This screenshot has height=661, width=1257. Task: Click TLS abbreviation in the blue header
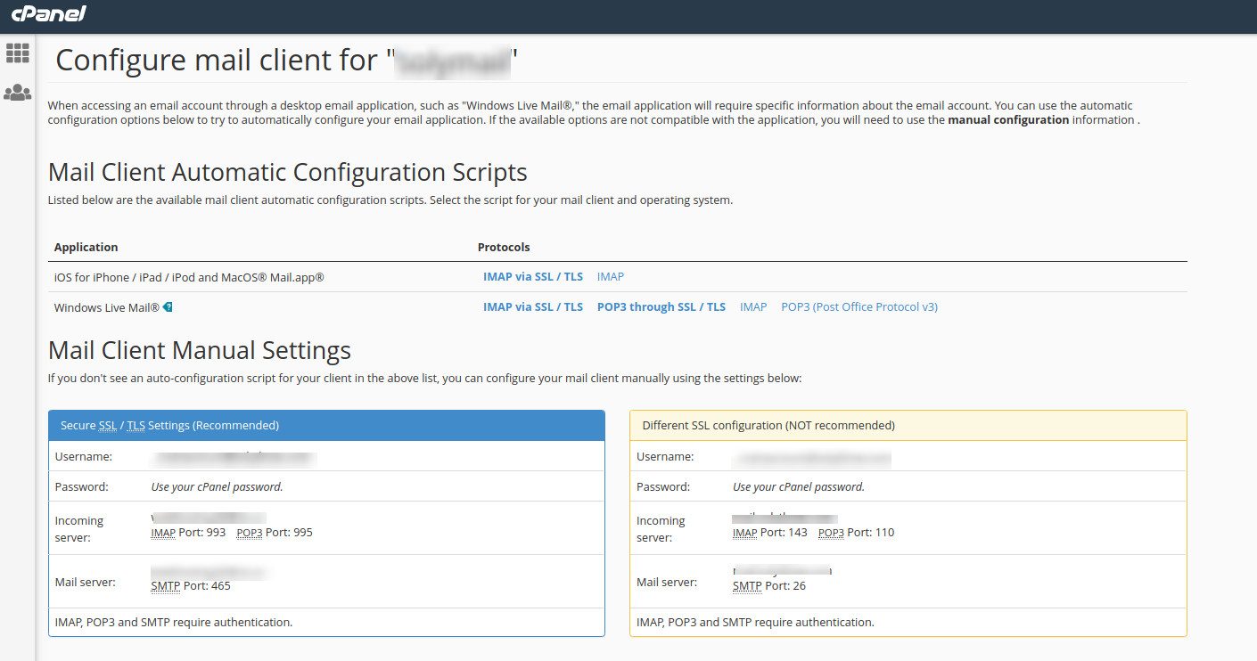[136, 426]
